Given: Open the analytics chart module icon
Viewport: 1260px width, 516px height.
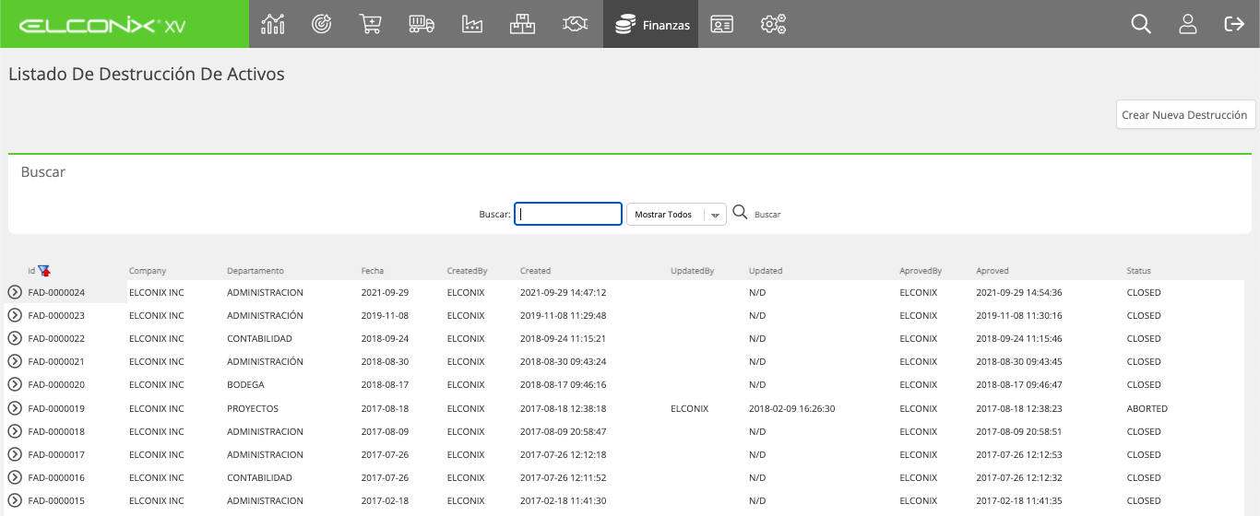Looking at the screenshot, I should click(x=273, y=24).
